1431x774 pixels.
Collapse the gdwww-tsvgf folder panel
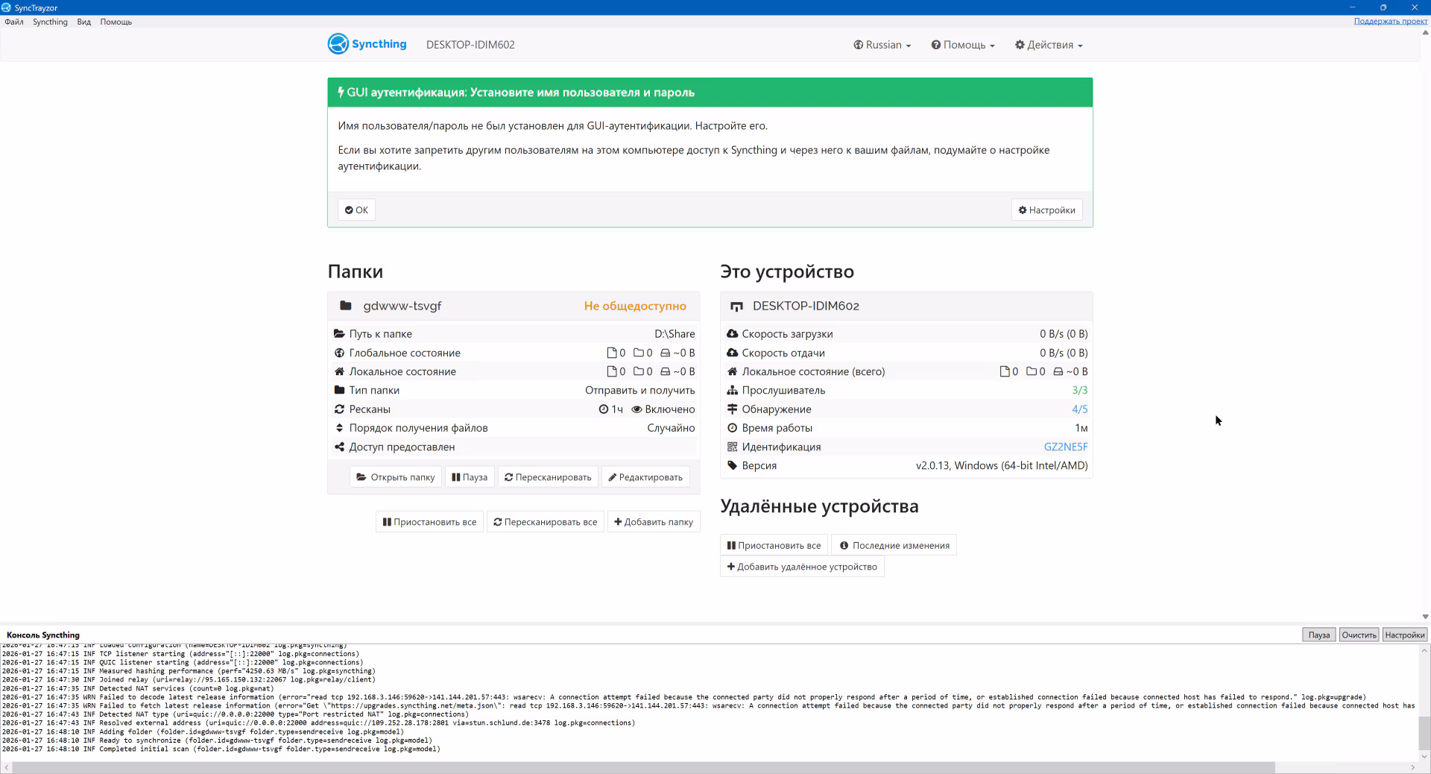click(x=513, y=306)
